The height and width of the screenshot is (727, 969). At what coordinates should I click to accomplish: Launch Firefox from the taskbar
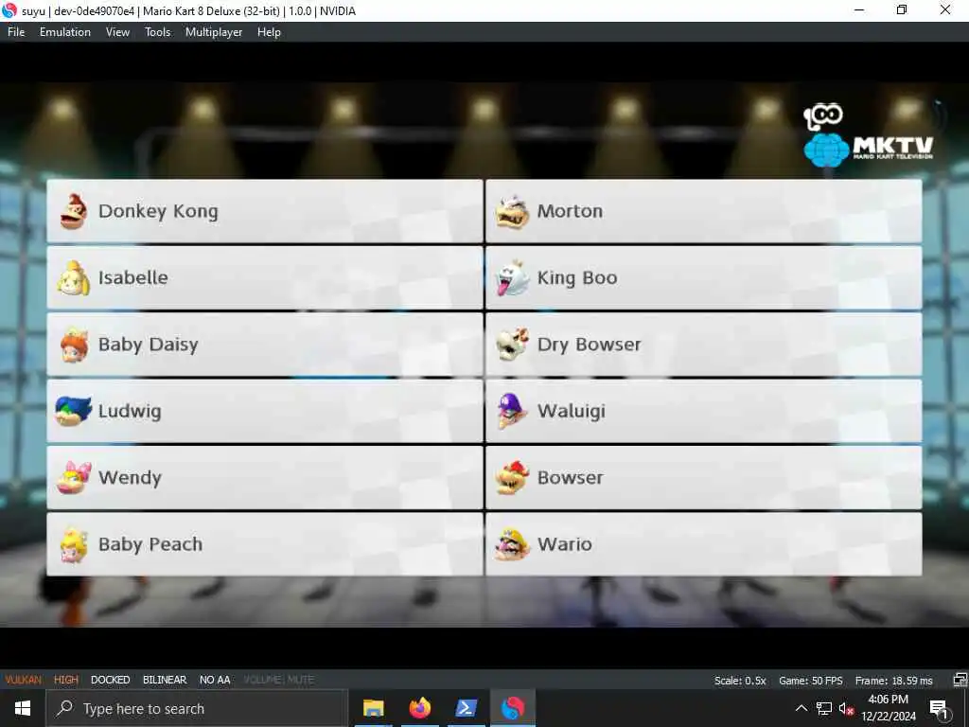[419, 708]
